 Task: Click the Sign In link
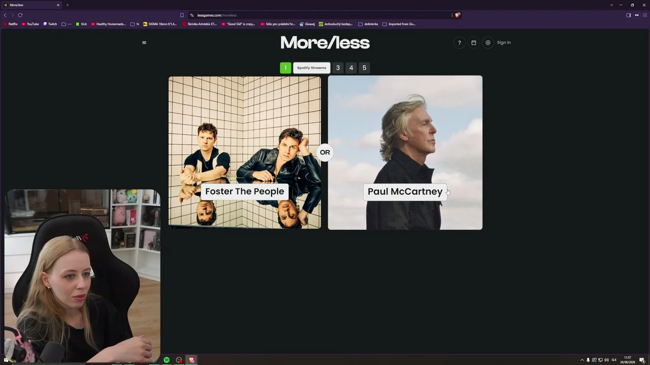504,43
